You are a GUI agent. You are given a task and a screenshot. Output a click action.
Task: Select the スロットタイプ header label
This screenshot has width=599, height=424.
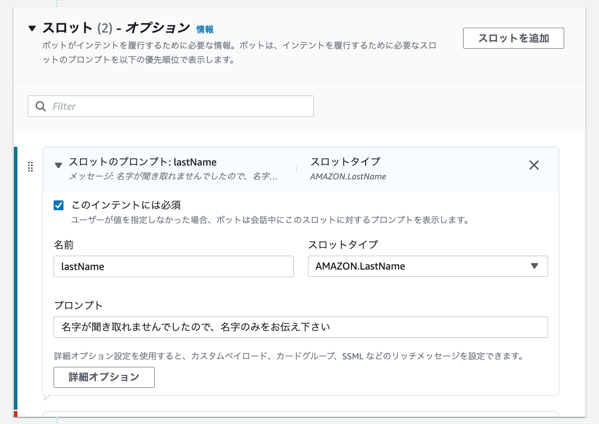pyautogui.click(x=345, y=162)
